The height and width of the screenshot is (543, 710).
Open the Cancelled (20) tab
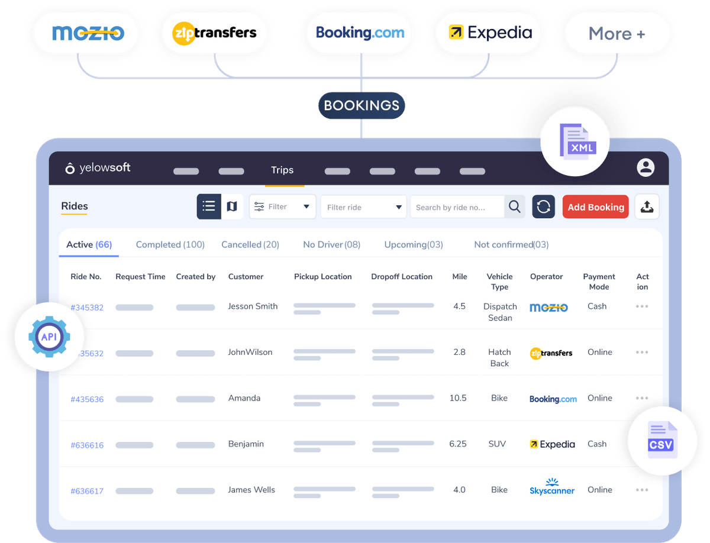(x=250, y=244)
